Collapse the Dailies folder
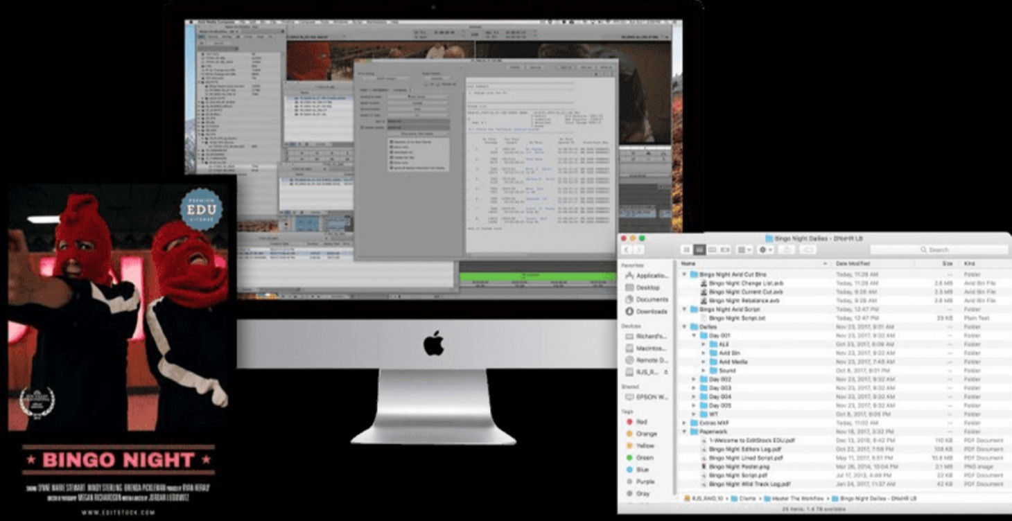 point(684,326)
